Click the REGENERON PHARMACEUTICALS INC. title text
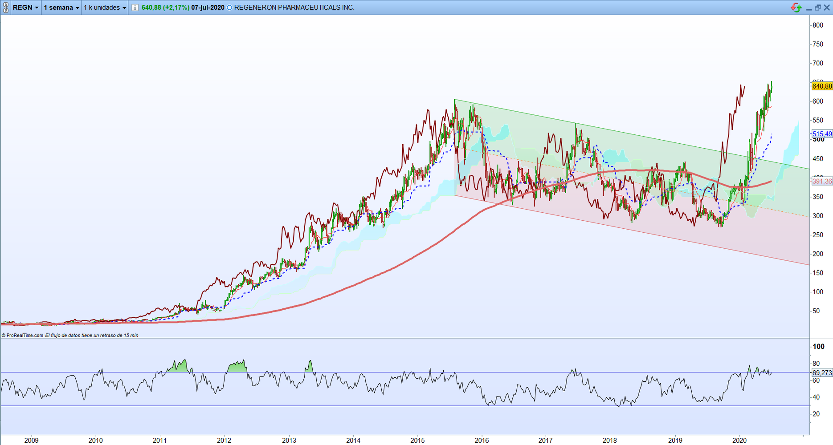Screen dimensions: 833x445 tap(294, 8)
